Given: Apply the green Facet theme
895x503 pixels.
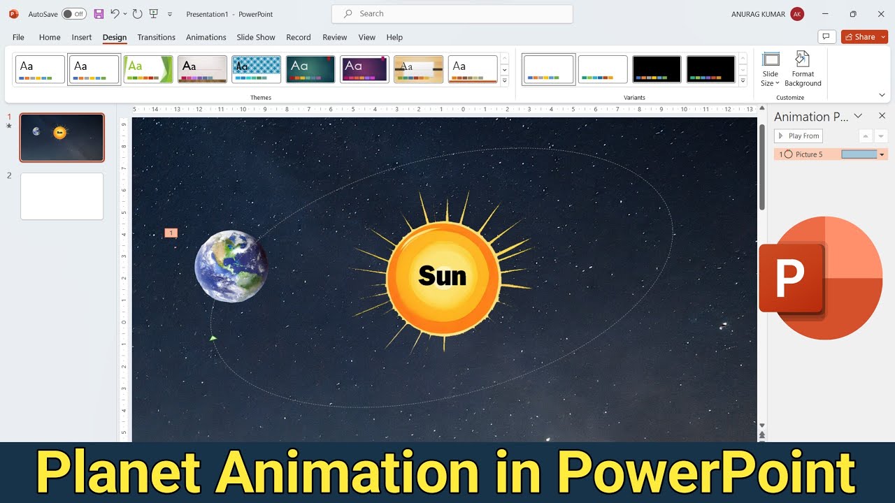Looking at the screenshot, I should point(148,69).
